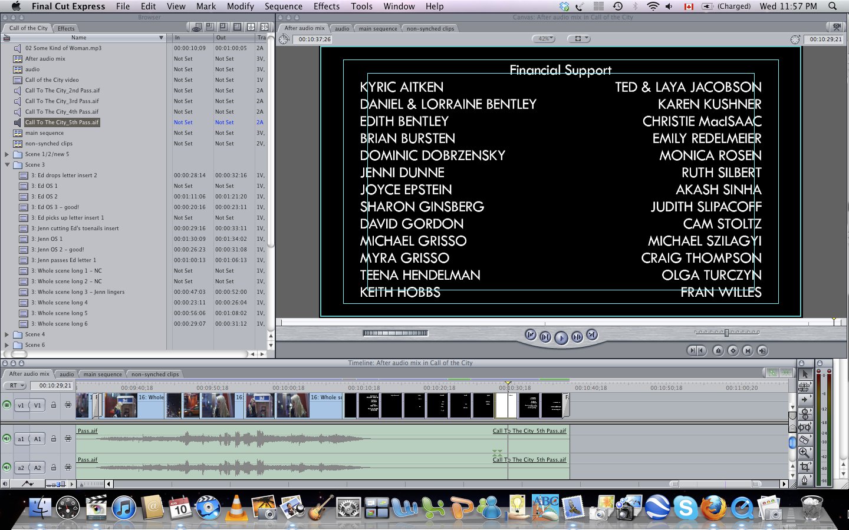Switch to the Effects tab in Browser
This screenshot has width=849, height=530.
66,28
